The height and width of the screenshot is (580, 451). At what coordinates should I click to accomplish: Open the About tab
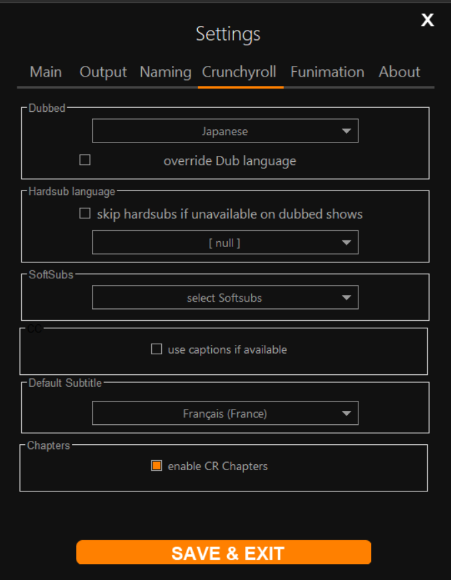tap(399, 72)
